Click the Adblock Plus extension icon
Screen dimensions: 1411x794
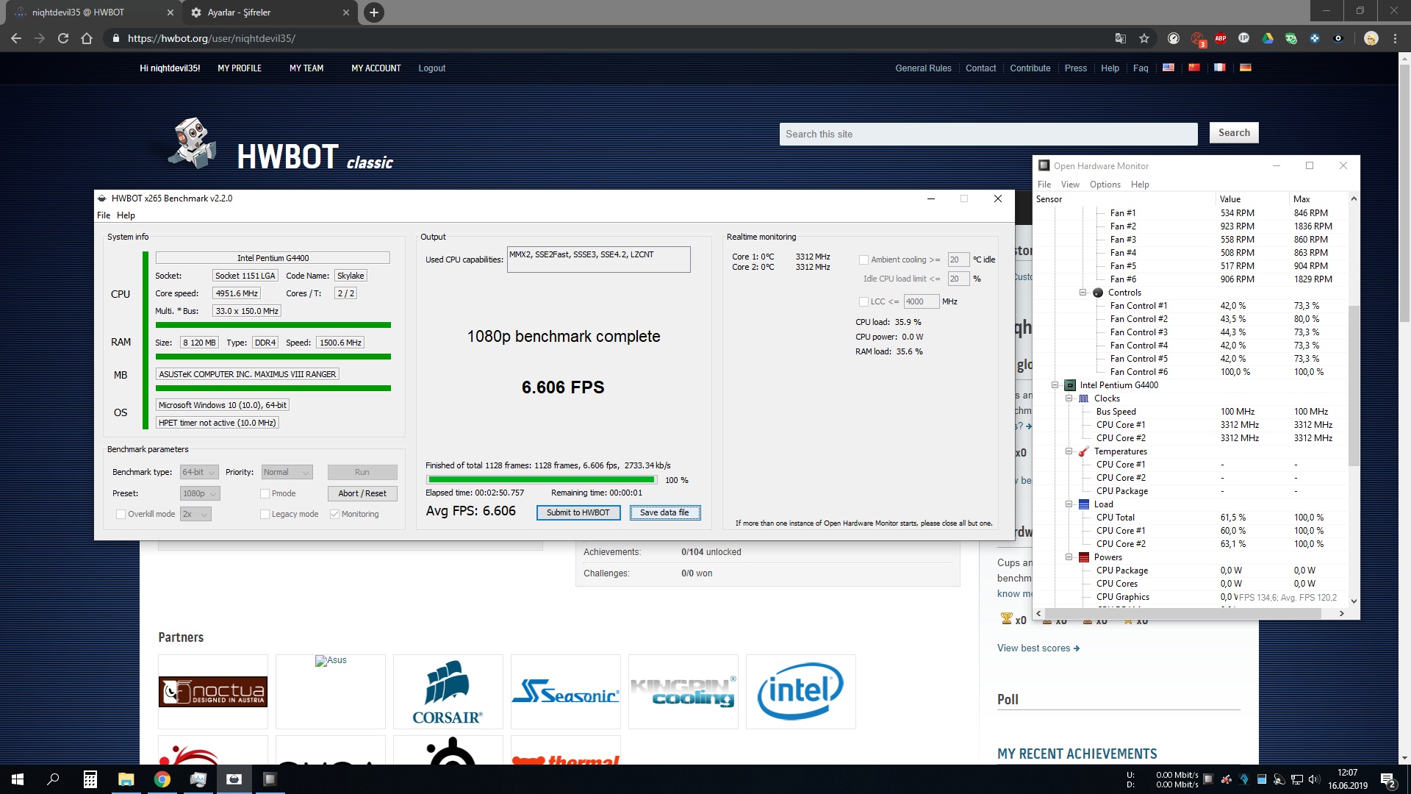click(1221, 38)
